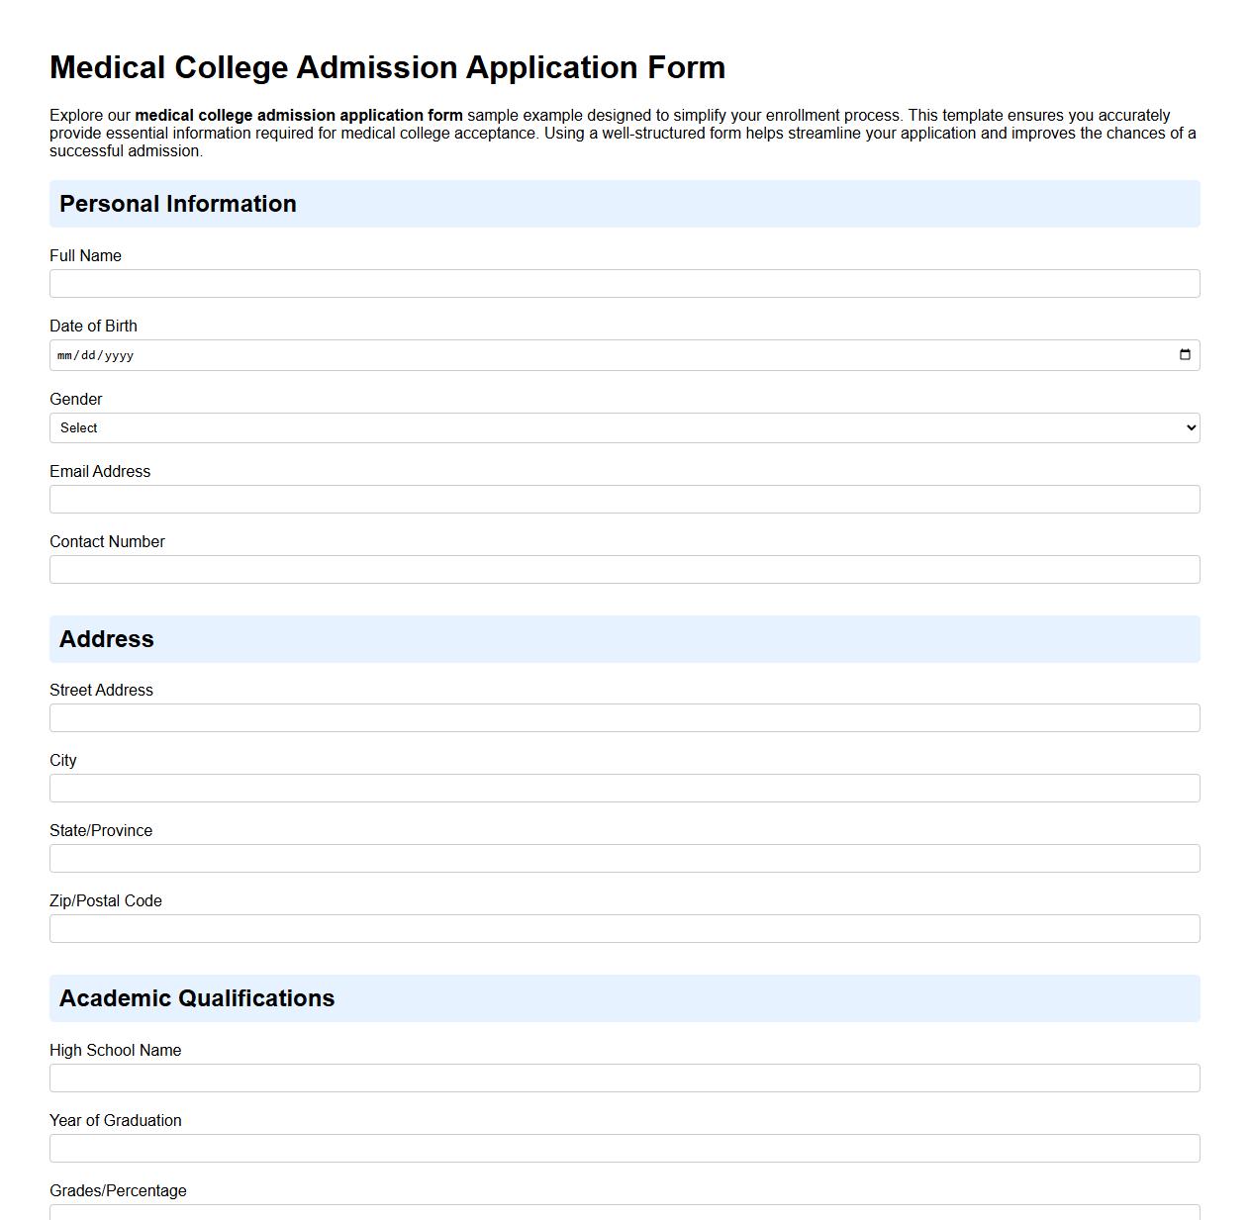1250x1220 pixels.
Task: Click the bolded medical college admission text
Action: pyautogui.click(x=299, y=115)
